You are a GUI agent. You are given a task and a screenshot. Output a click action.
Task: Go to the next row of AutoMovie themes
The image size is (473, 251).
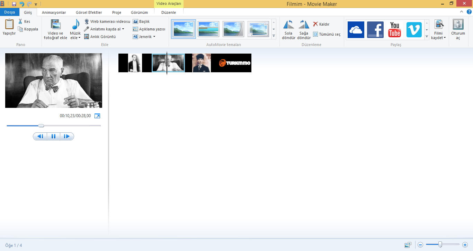pos(274,29)
